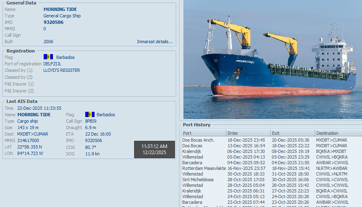Select the Kralendijk row entered 25-Oct-2025

(272, 191)
